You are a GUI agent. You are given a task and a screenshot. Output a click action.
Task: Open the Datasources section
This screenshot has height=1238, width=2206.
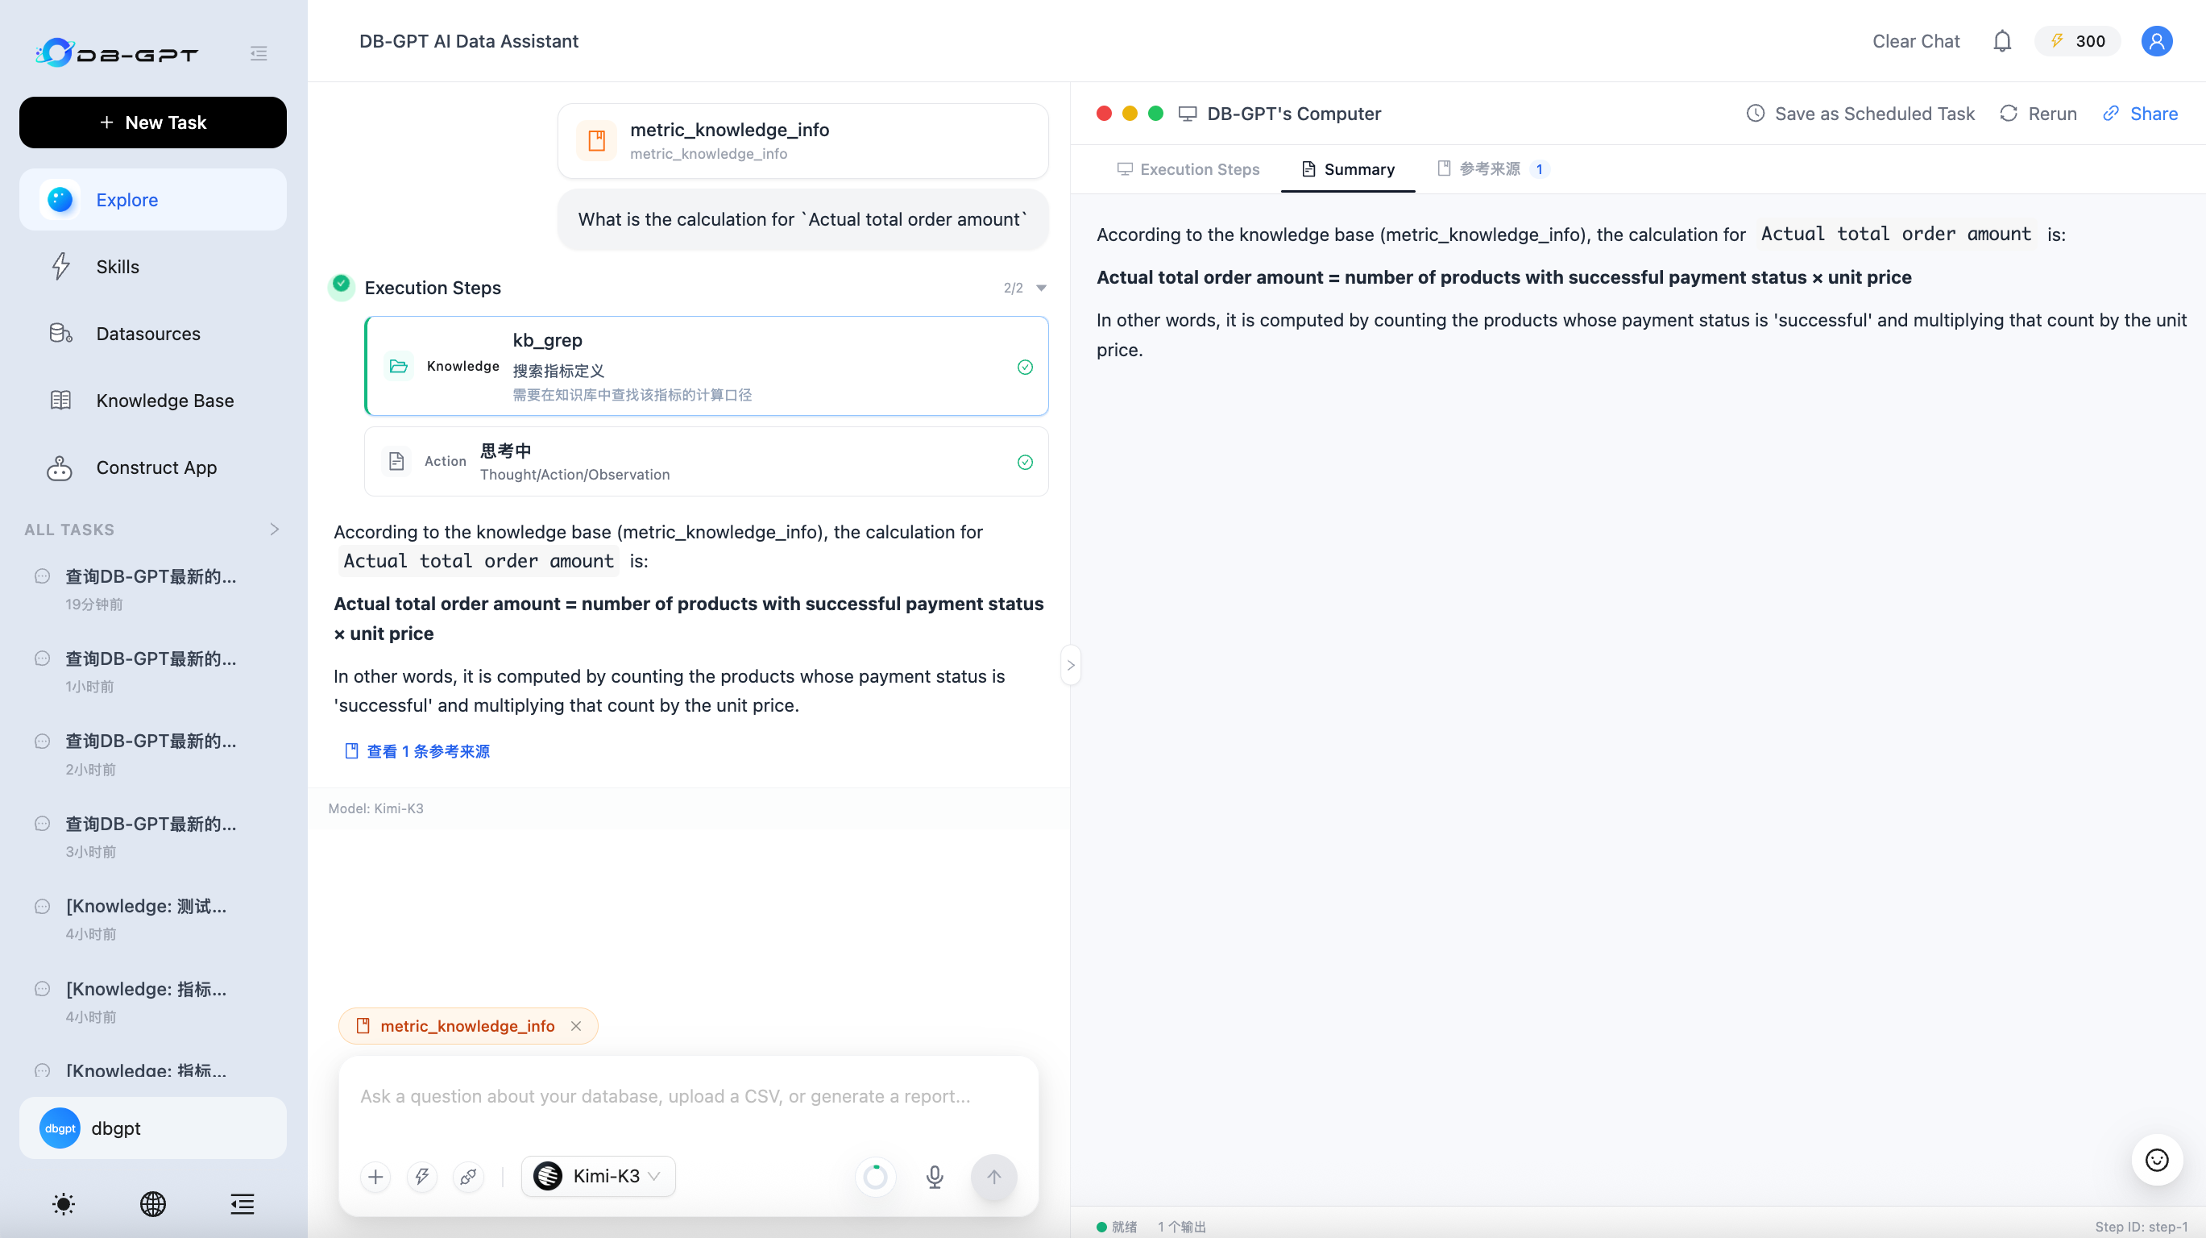pyautogui.click(x=152, y=333)
